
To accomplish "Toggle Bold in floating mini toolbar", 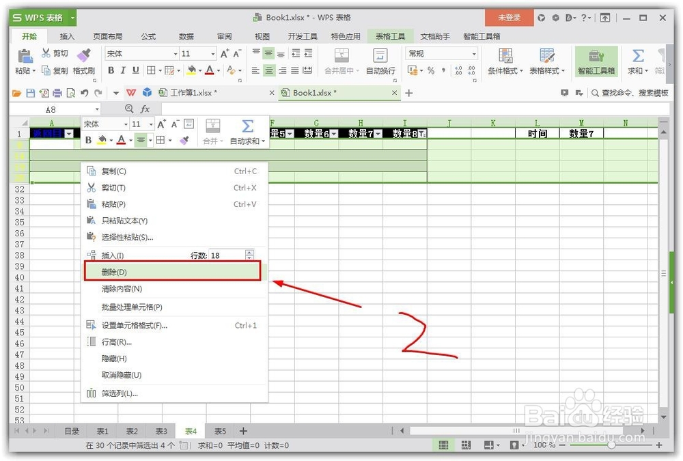I will point(89,140).
